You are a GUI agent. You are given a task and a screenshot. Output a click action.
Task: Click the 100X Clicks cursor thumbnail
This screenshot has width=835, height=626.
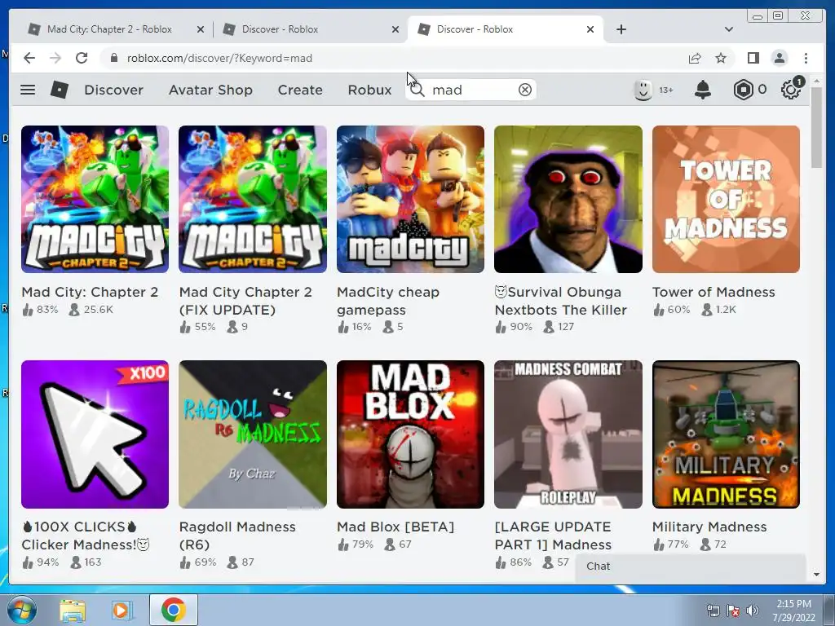point(95,434)
